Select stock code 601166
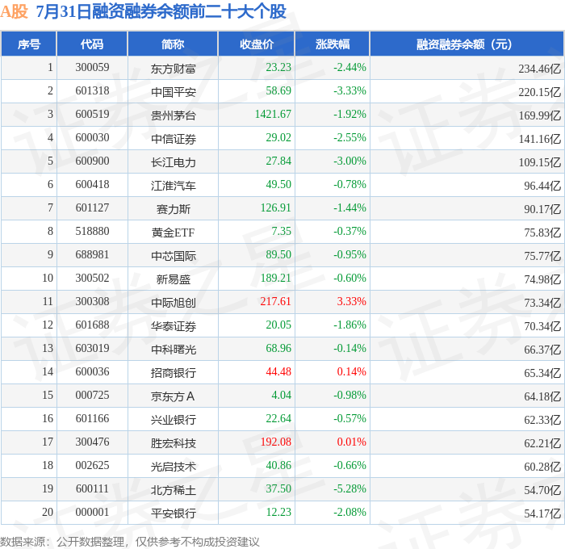The image size is (565, 549). [x=92, y=419]
